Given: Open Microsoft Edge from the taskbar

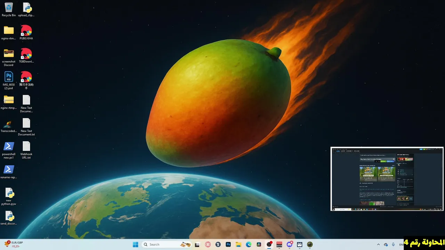Looking at the screenshot, I should (249, 244).
